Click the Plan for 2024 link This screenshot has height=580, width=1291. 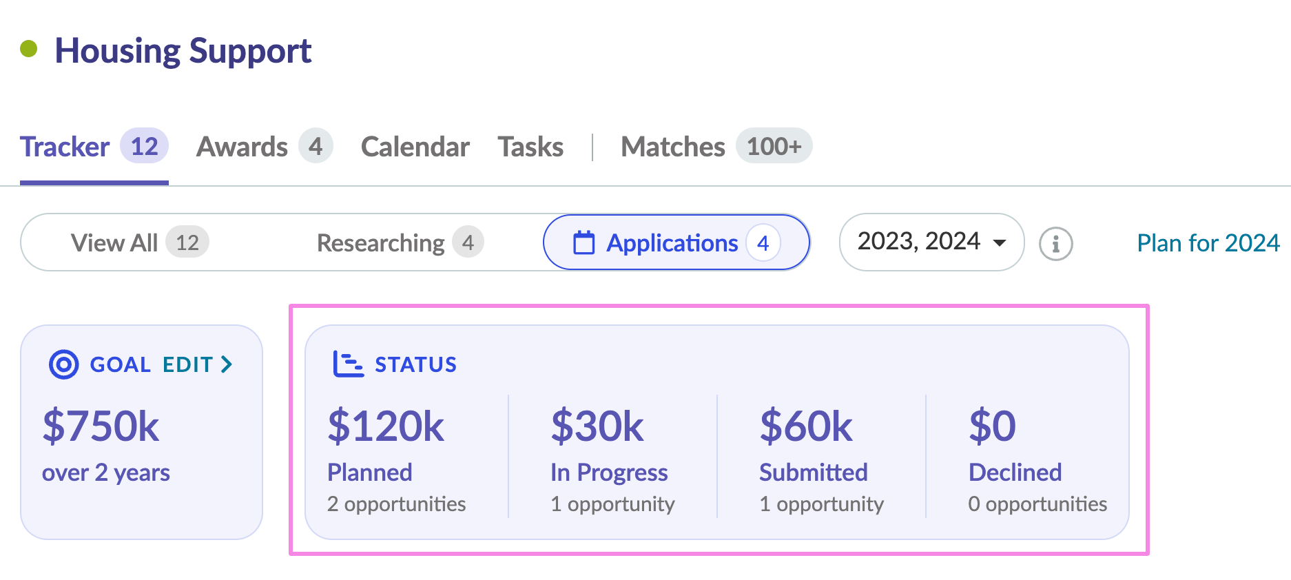coord(1208,243)
